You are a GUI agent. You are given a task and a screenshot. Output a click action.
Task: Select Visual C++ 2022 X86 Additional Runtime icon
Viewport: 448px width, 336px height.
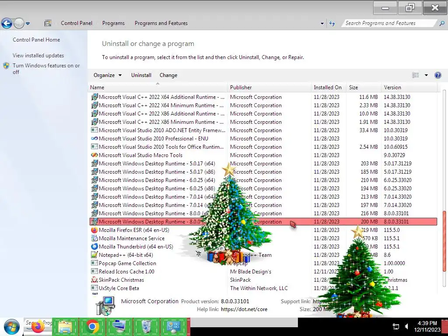[94, 113]
